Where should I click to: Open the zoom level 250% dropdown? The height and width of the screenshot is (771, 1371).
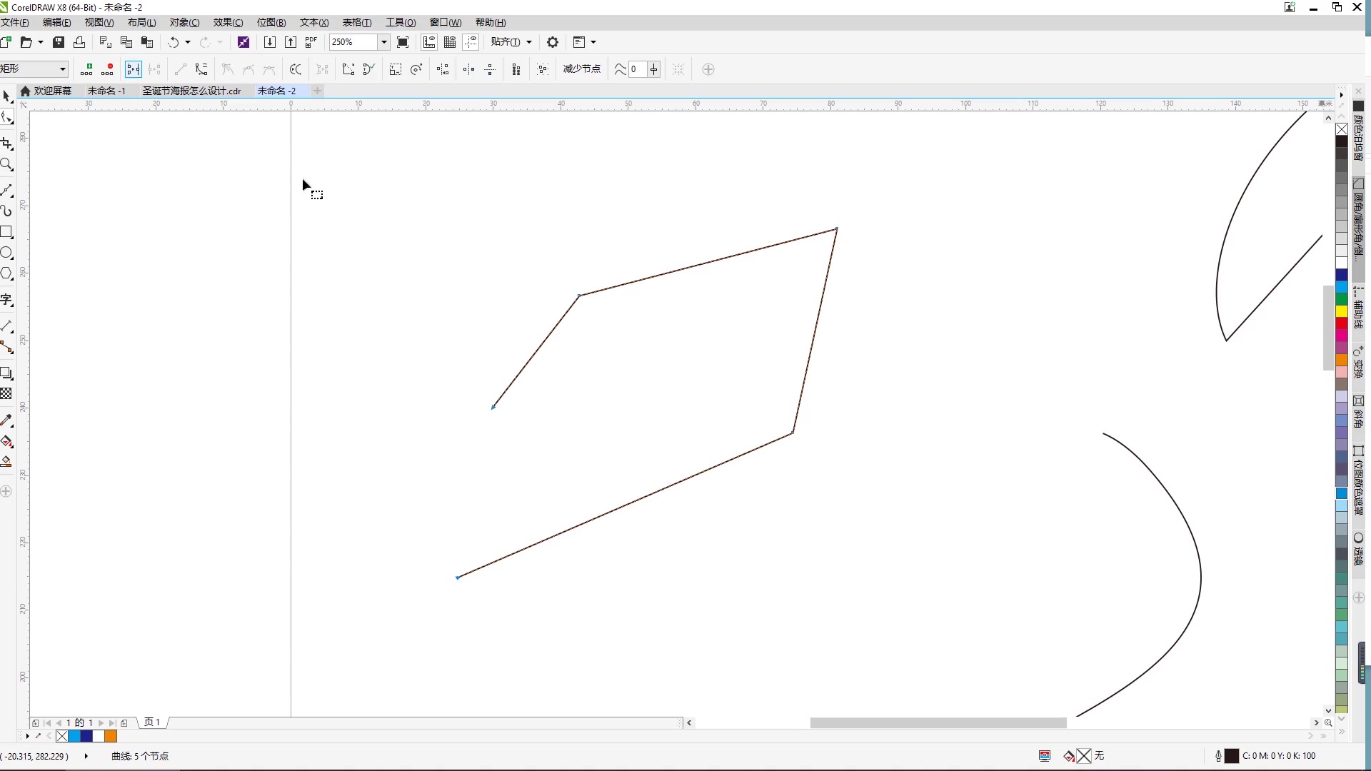pos(383,42)
